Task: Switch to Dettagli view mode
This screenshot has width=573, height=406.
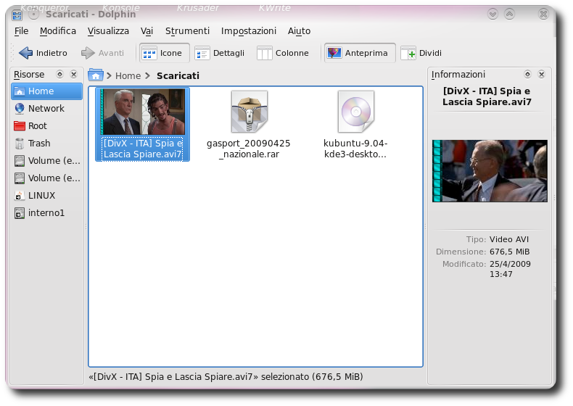Action: coord(220,53)
